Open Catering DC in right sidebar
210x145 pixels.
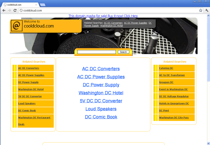point(166,68)
